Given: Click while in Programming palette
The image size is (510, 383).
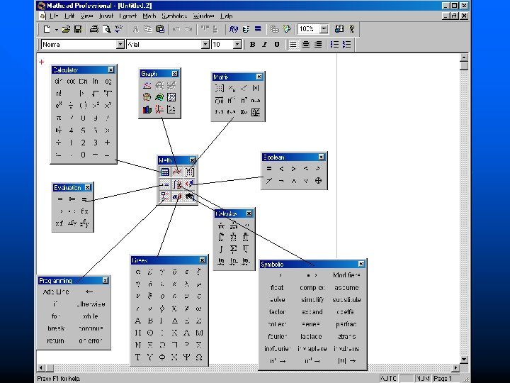Looking at the screenshot, I should click(x=90, y=316).
